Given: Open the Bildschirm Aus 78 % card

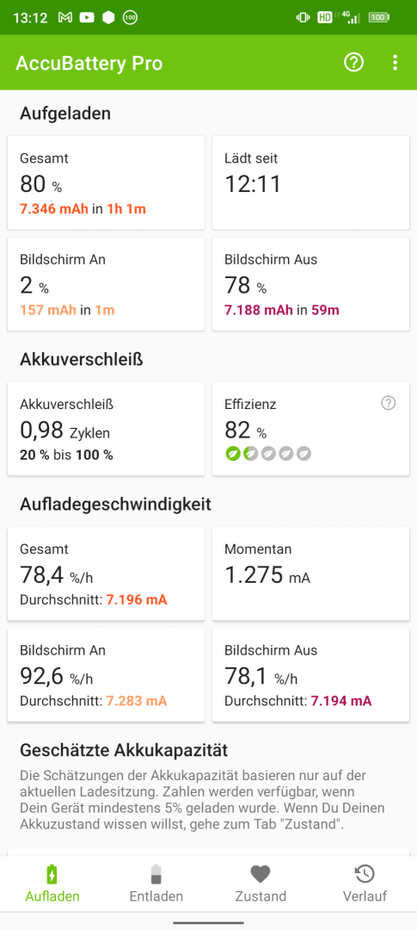Looking at the screenshot, I should pos(311,284).
